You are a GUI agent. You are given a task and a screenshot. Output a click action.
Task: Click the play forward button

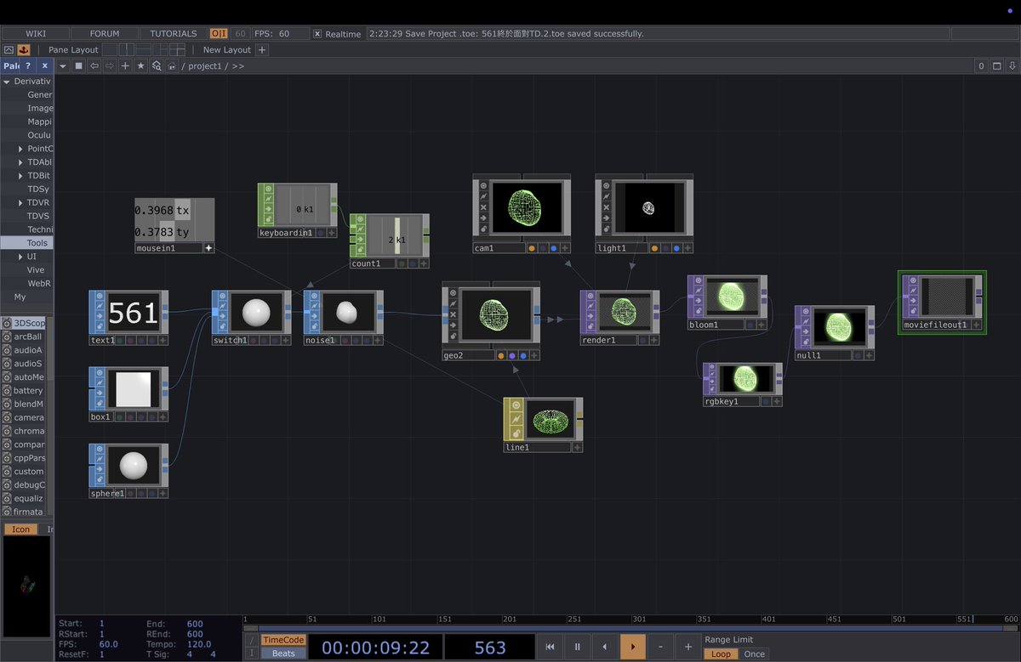tap(632, 647)
